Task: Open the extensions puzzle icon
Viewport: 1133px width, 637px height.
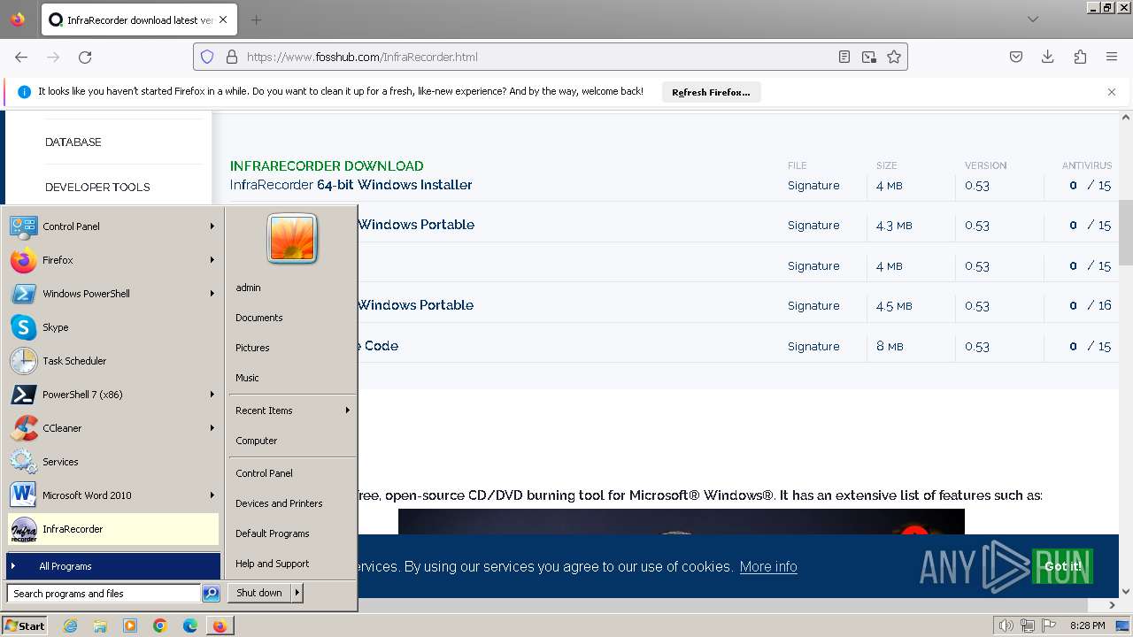Action: pos(1080,57)
